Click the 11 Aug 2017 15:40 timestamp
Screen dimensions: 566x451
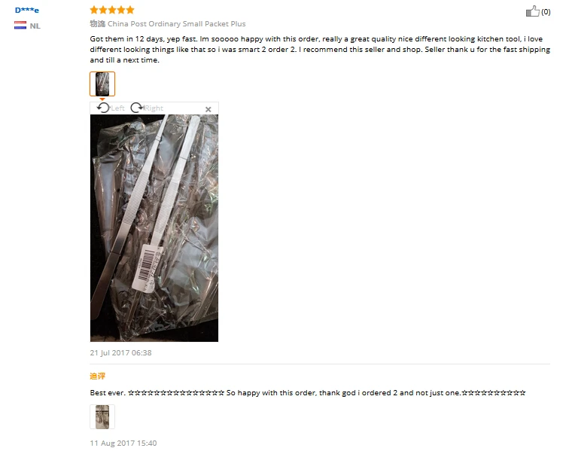point(123,443)
